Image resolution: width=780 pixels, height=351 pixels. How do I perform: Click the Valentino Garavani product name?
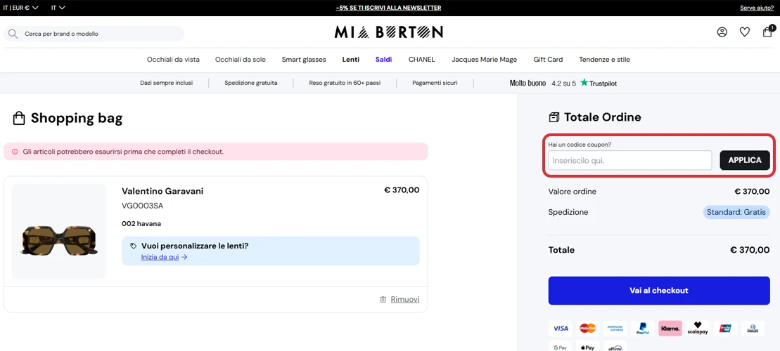pos(162,191)
